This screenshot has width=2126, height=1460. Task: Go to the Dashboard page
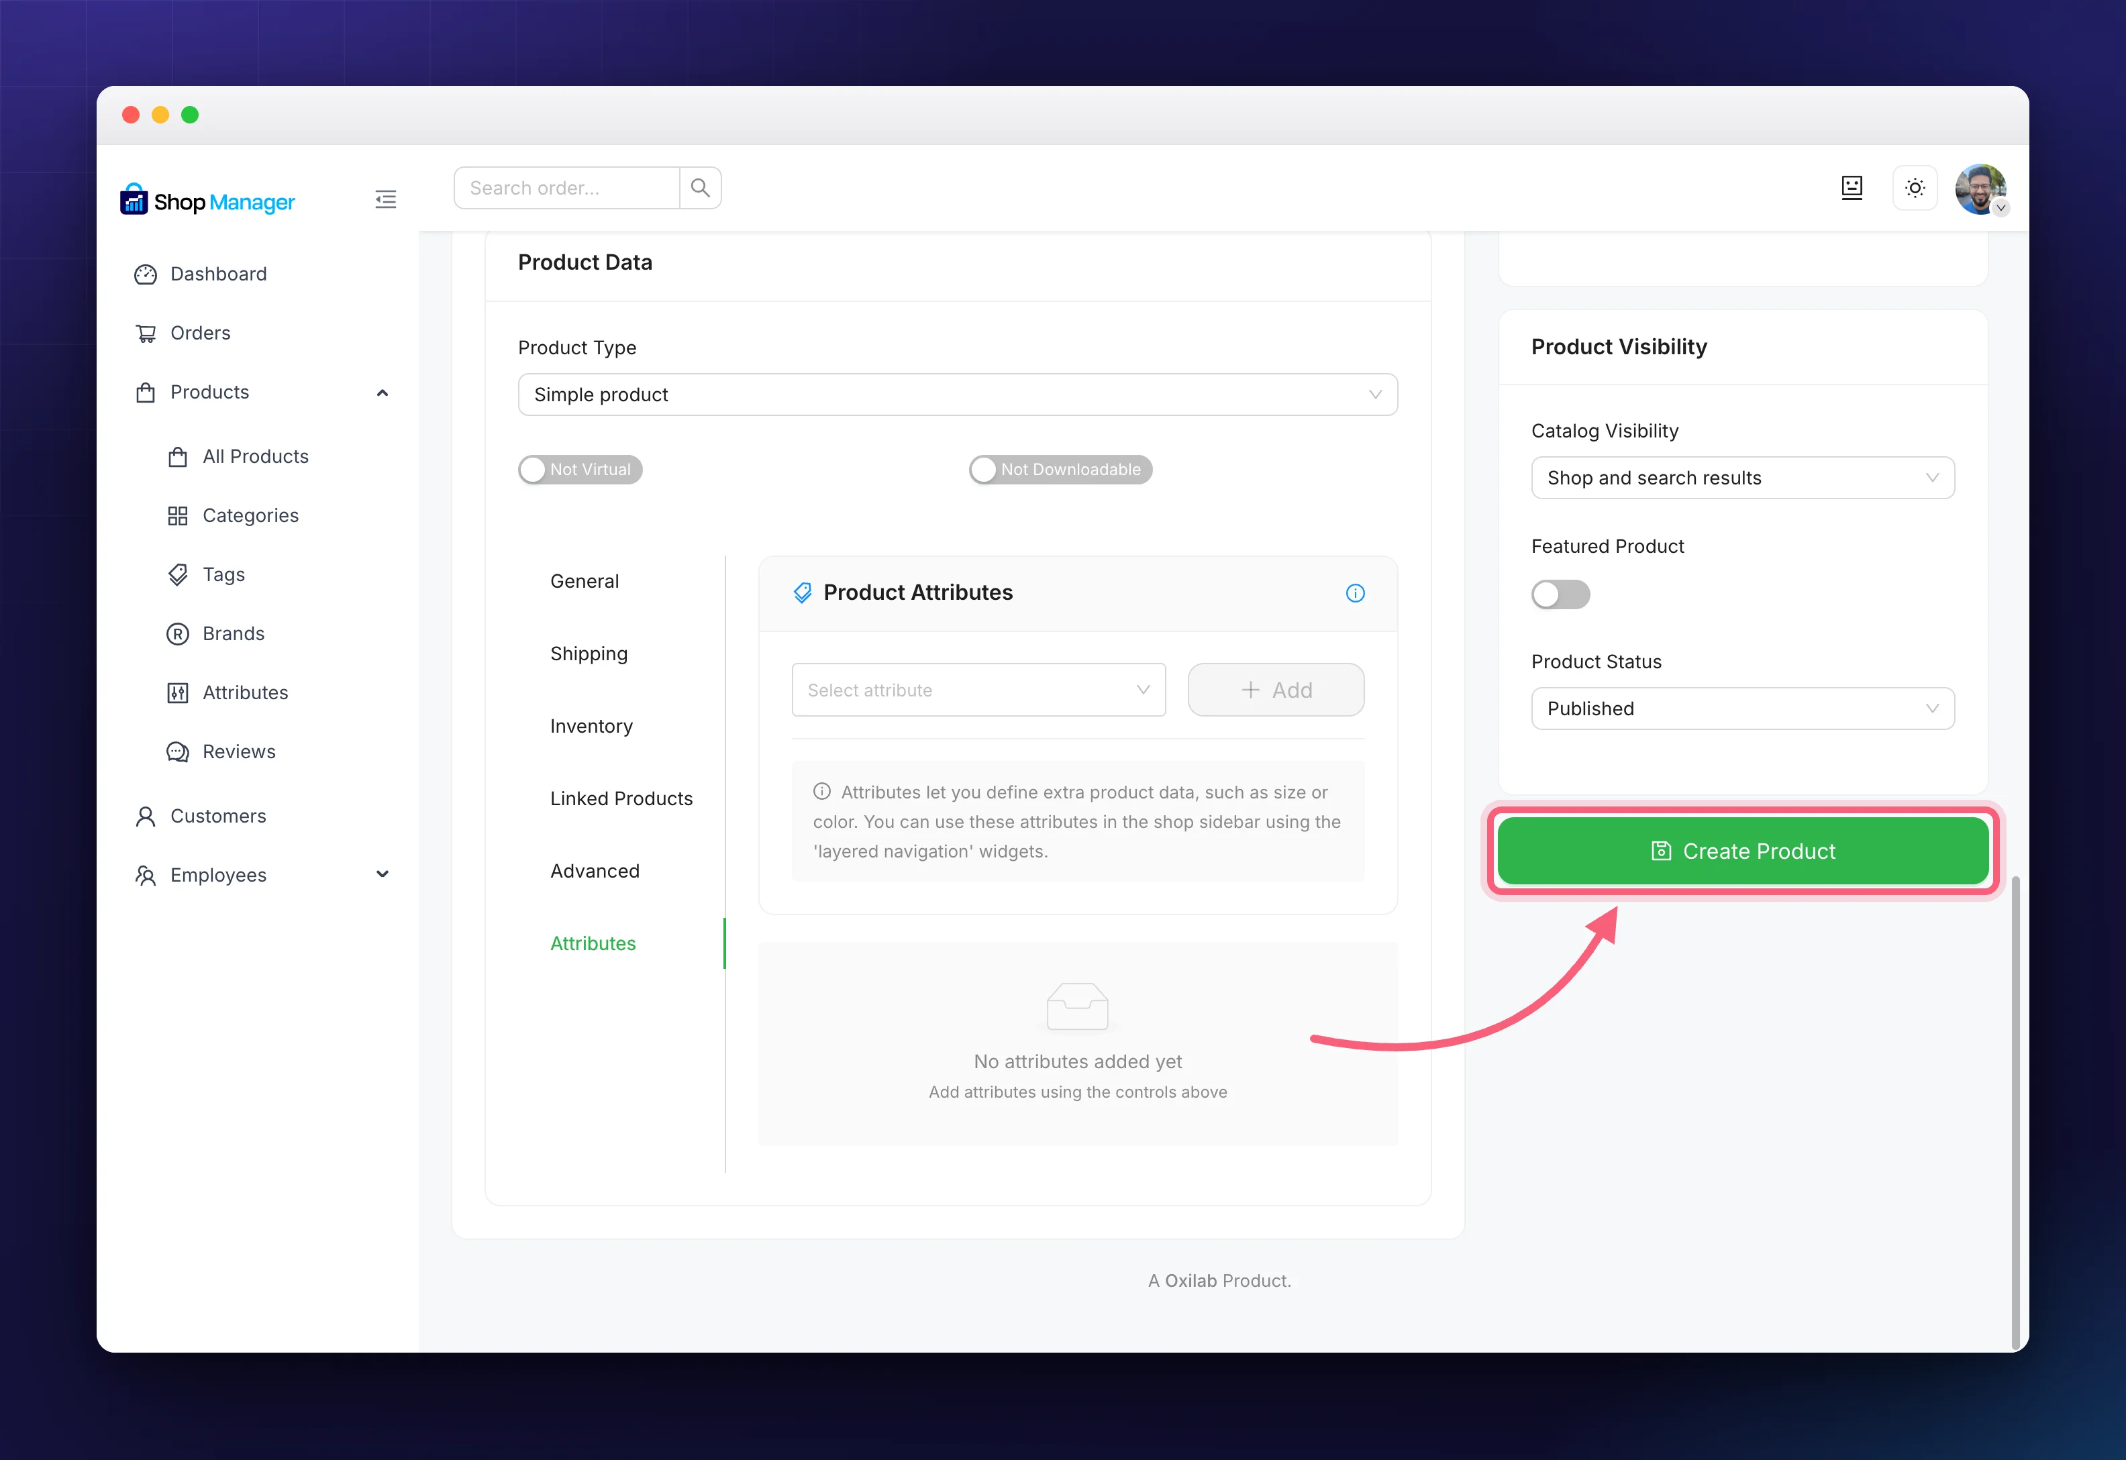point(219,274)
